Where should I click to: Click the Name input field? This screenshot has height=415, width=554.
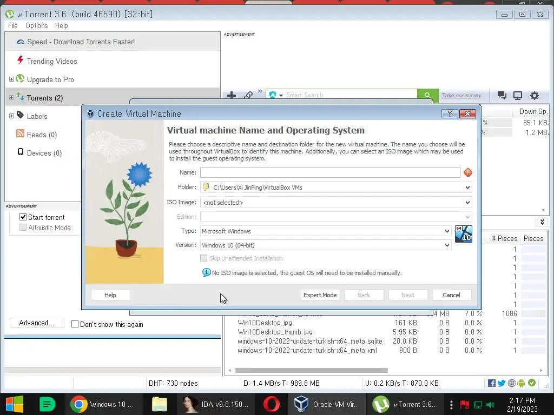click(x=330, y=172)
